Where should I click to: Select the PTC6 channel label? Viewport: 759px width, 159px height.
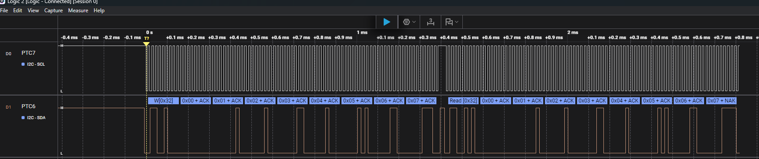(28, 106)
